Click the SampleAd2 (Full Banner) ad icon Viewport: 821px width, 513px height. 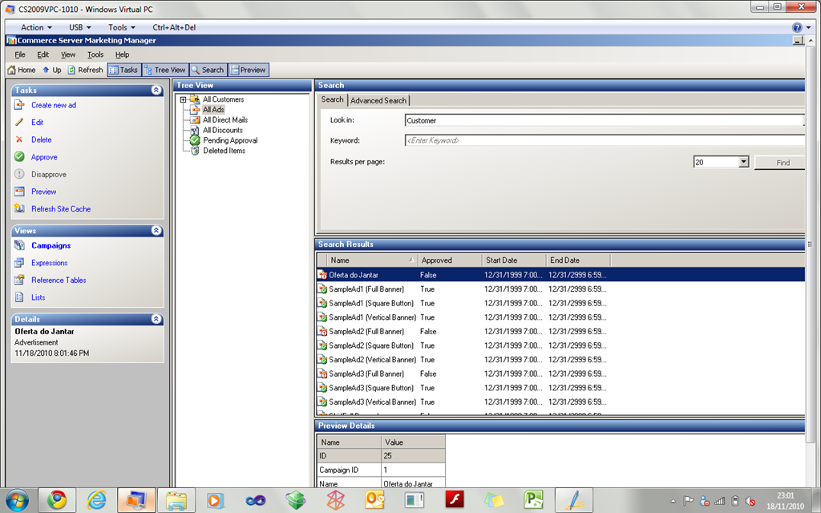pyautogui.click(x=322, y=331)
